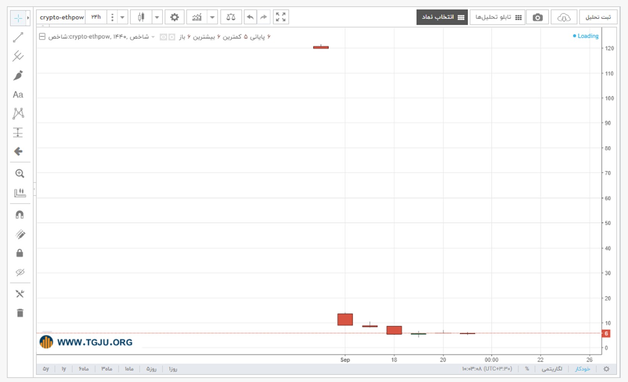Open the interval dropdown arrow
The image size is (628, 382).
click(122, 17)
